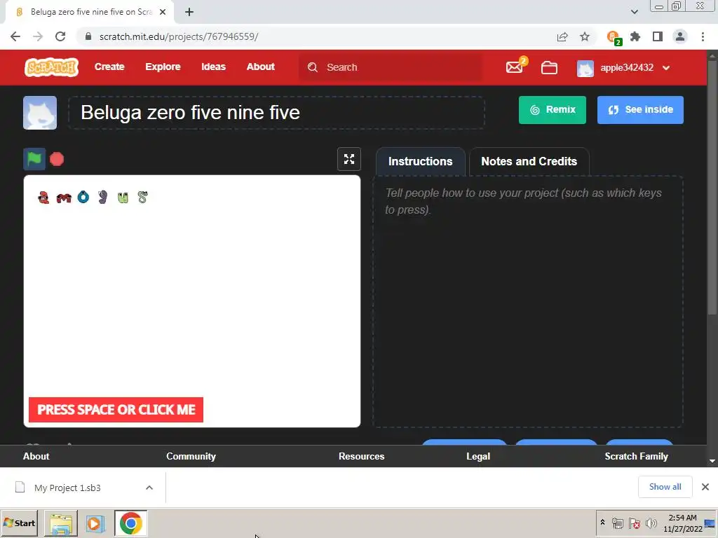Expand the My Project 1.sb3 download options
This screenshot has width=718, height=538.
click(149, 488)
